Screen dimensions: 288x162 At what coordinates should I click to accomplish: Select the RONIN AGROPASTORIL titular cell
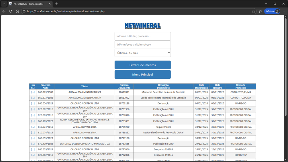coord(85,121)
